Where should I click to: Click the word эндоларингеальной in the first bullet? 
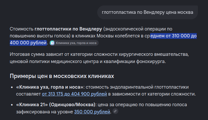132,87
